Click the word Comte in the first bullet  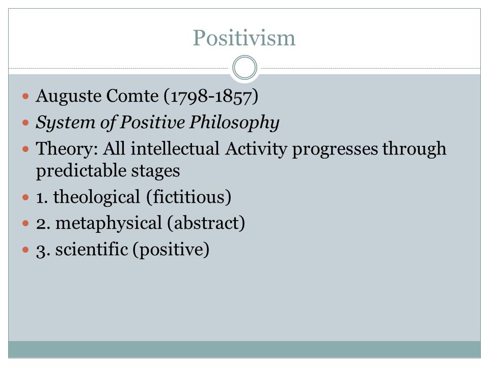pyautogui.click(x=132, y=96)
